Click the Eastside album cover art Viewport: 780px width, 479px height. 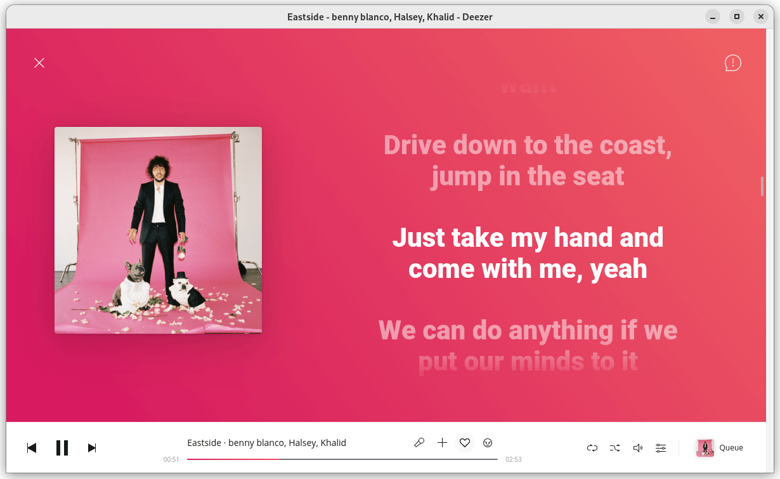click(158, 230)
